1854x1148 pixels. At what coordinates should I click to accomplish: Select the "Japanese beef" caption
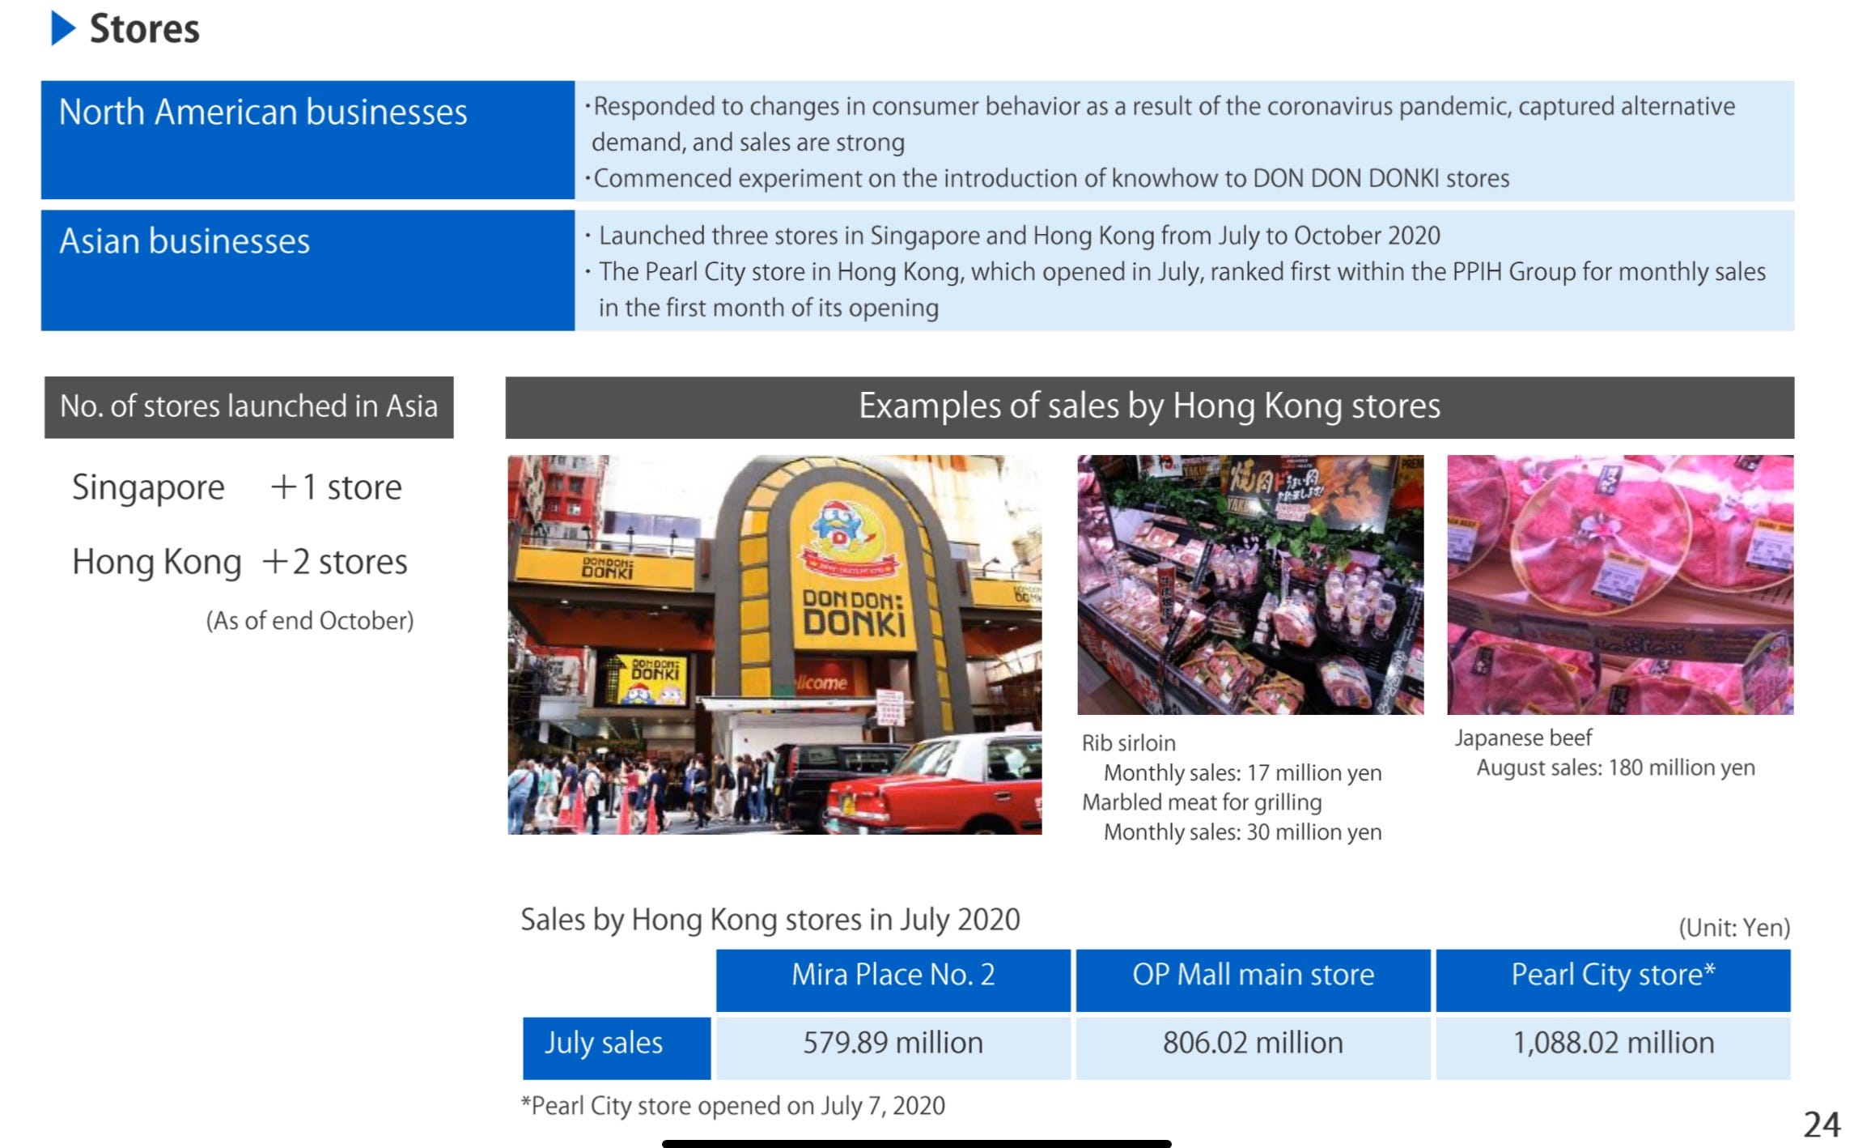coord(1523,738)
